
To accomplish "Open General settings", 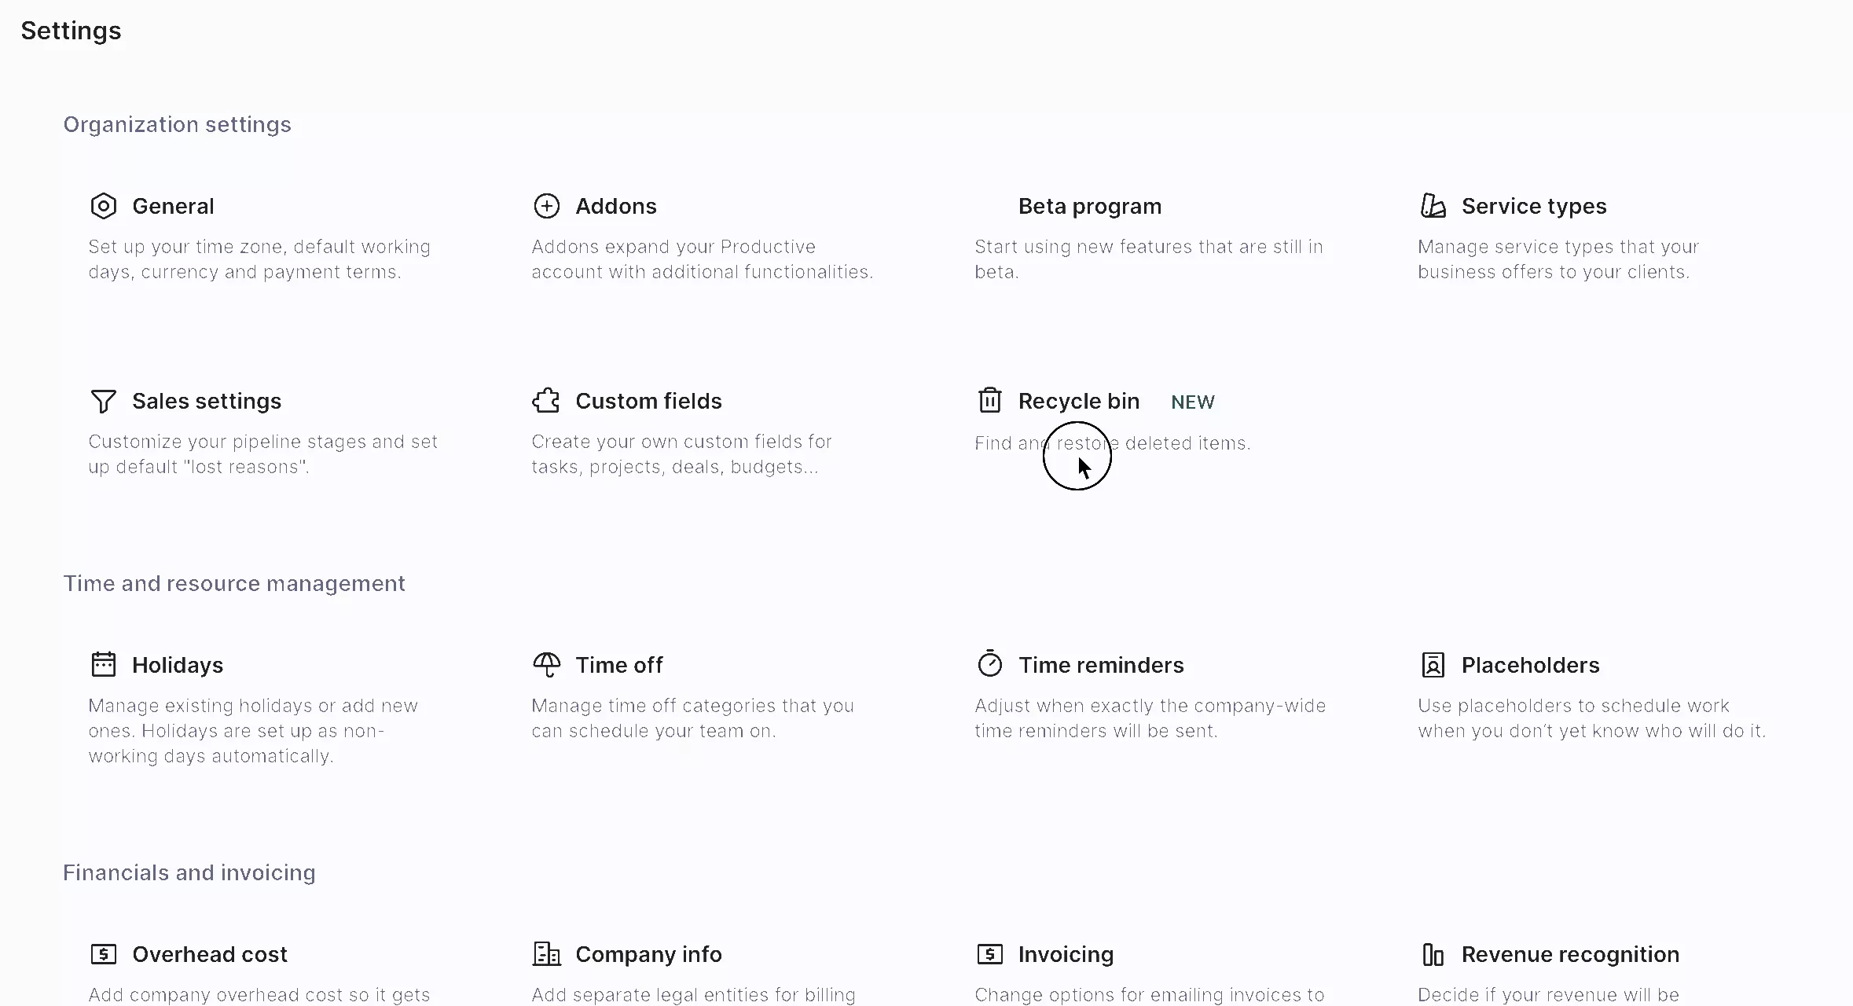I will (x=173, y=206).
